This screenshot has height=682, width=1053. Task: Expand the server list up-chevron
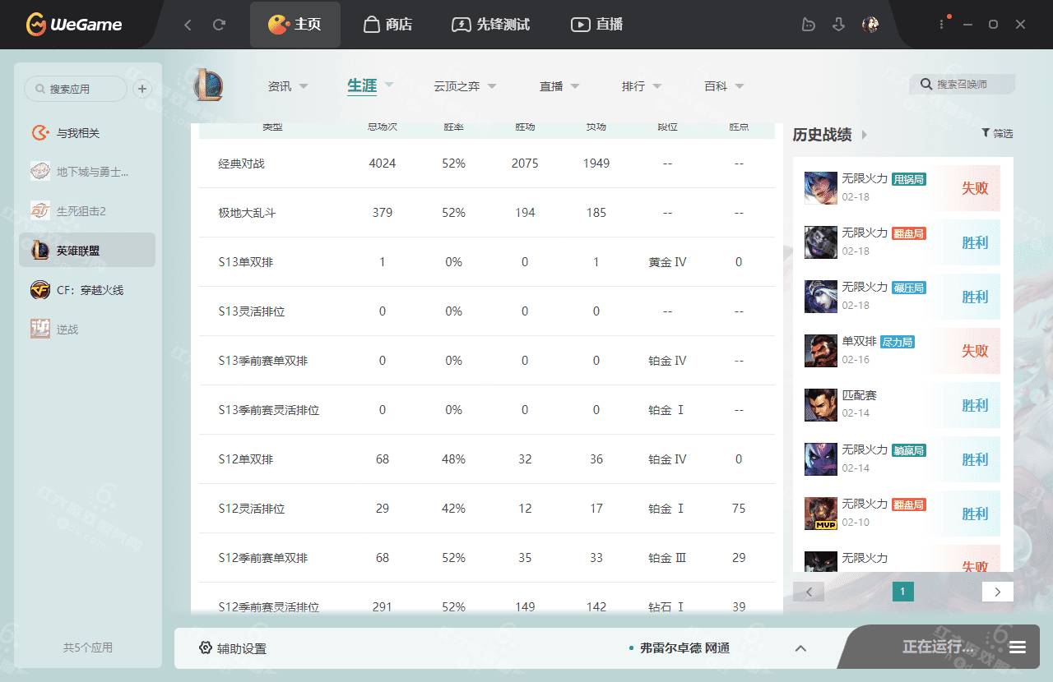800,648
